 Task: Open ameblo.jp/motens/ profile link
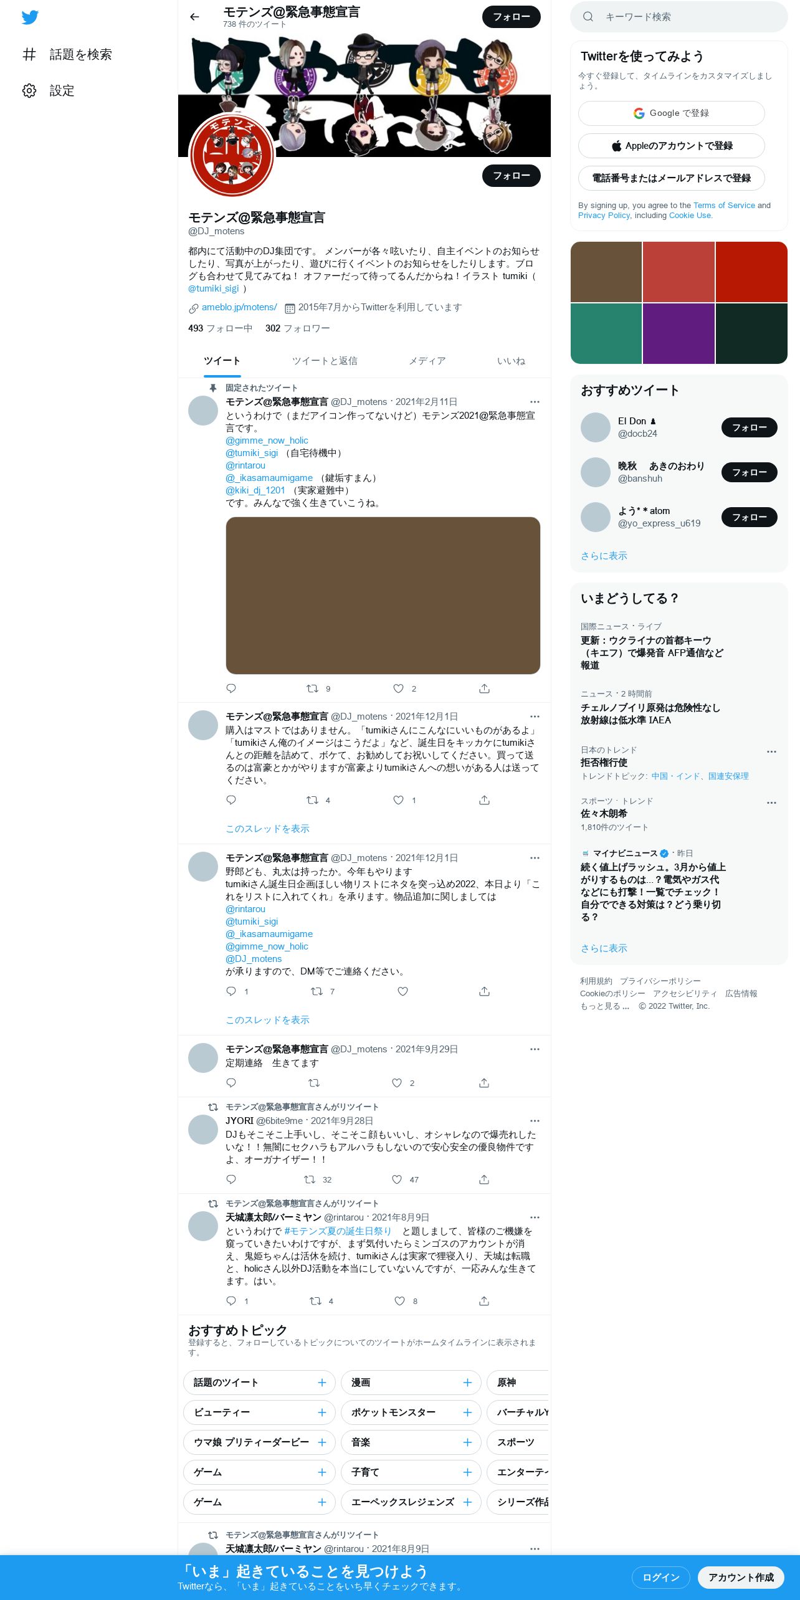pos(239,307)
